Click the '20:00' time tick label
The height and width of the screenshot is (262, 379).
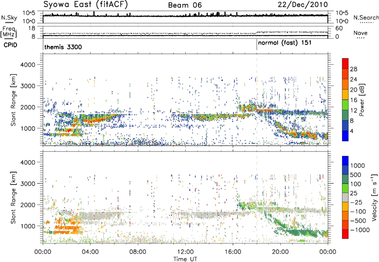[280, 252]
